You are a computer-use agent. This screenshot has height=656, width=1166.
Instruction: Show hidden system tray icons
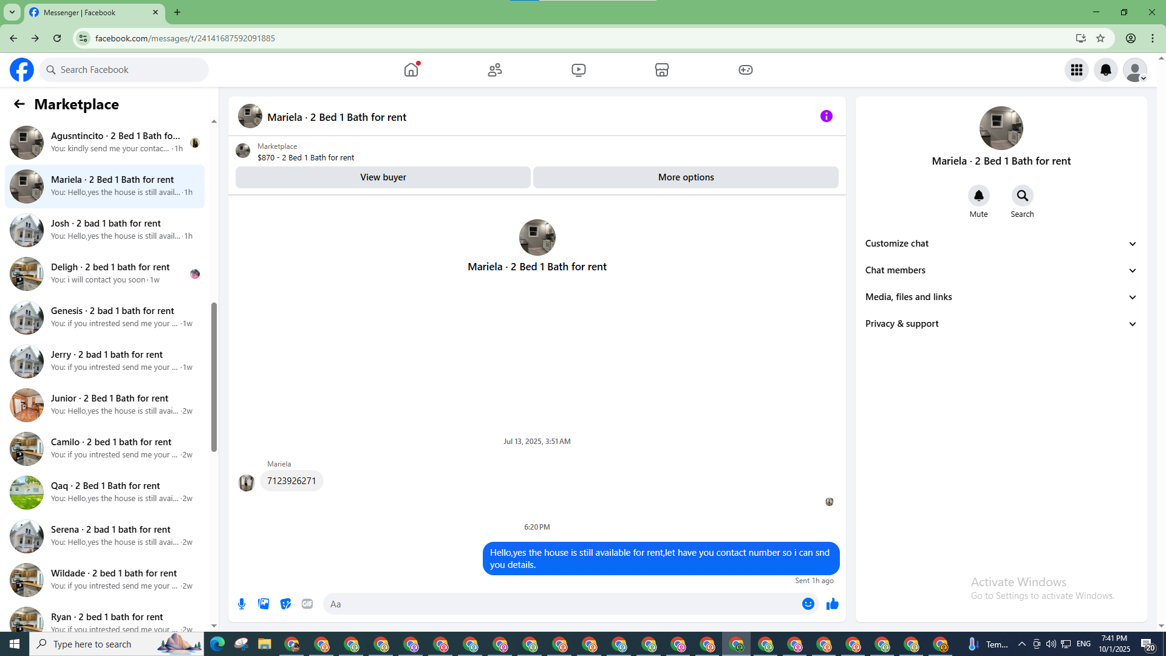(x=1021, y=644)
